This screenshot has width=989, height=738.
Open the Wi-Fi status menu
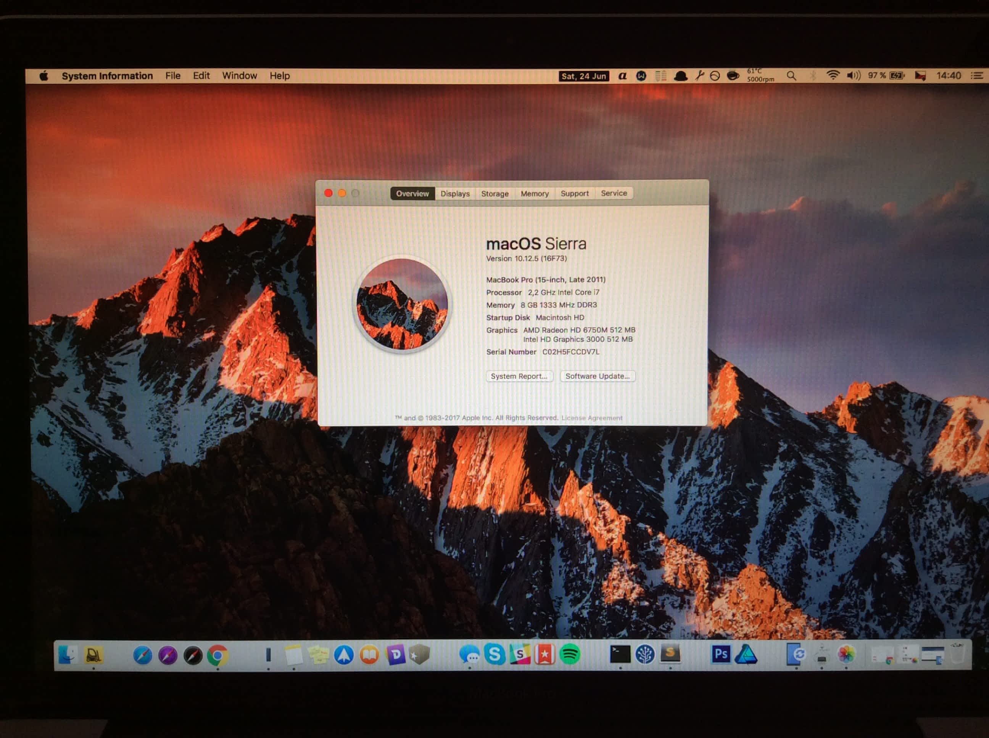pyautogui.click(x=833, y=75)
